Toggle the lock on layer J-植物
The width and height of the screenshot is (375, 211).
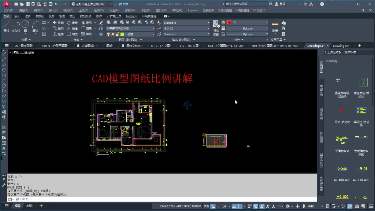tap(116, 34)
